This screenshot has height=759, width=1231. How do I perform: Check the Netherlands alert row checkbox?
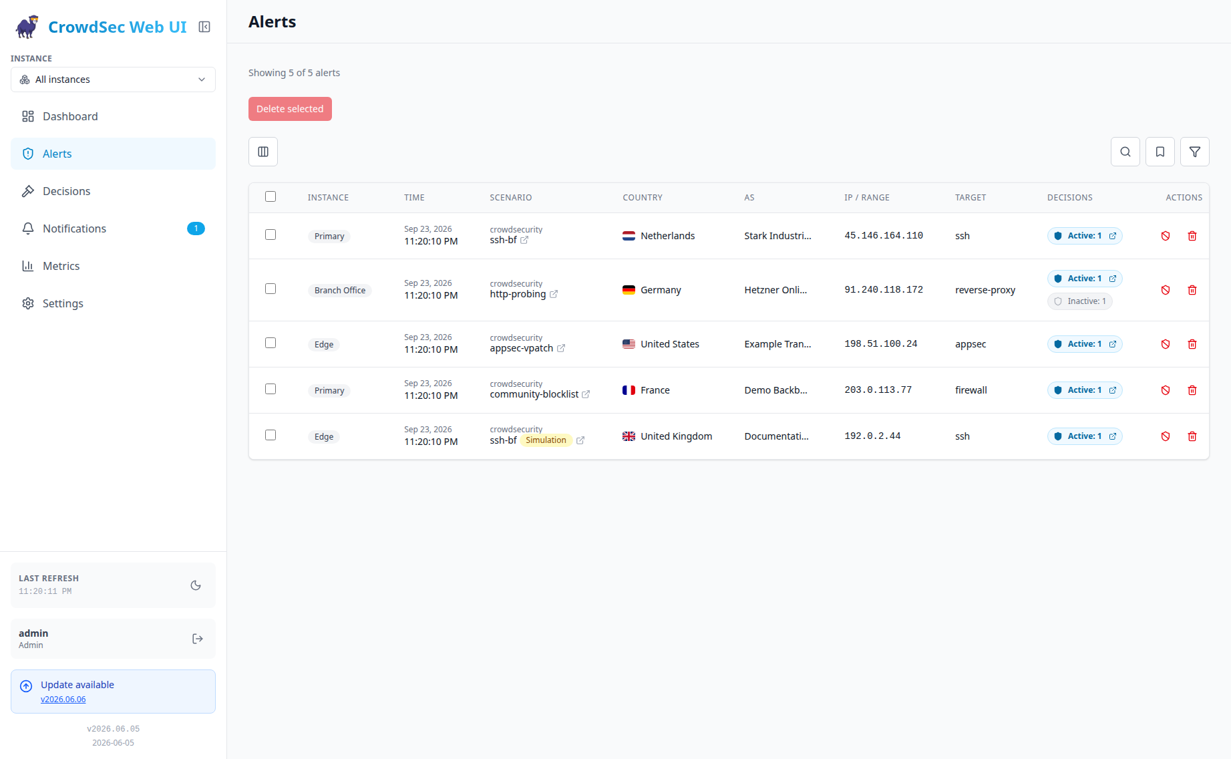click(271, 235)
